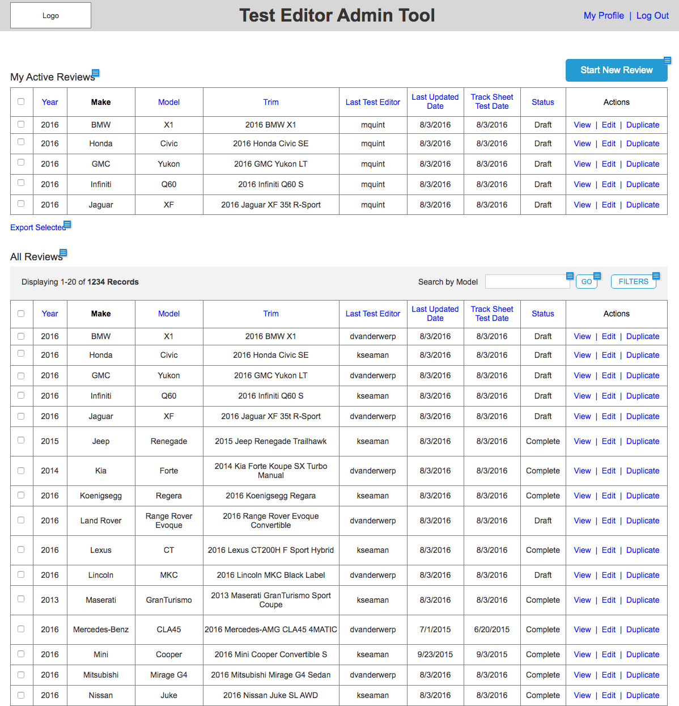Check the Nissan Juke row checkbox

point(21,695)
